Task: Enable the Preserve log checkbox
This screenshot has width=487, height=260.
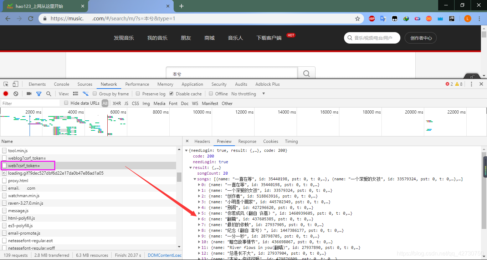Action: (x=138, y=94)
